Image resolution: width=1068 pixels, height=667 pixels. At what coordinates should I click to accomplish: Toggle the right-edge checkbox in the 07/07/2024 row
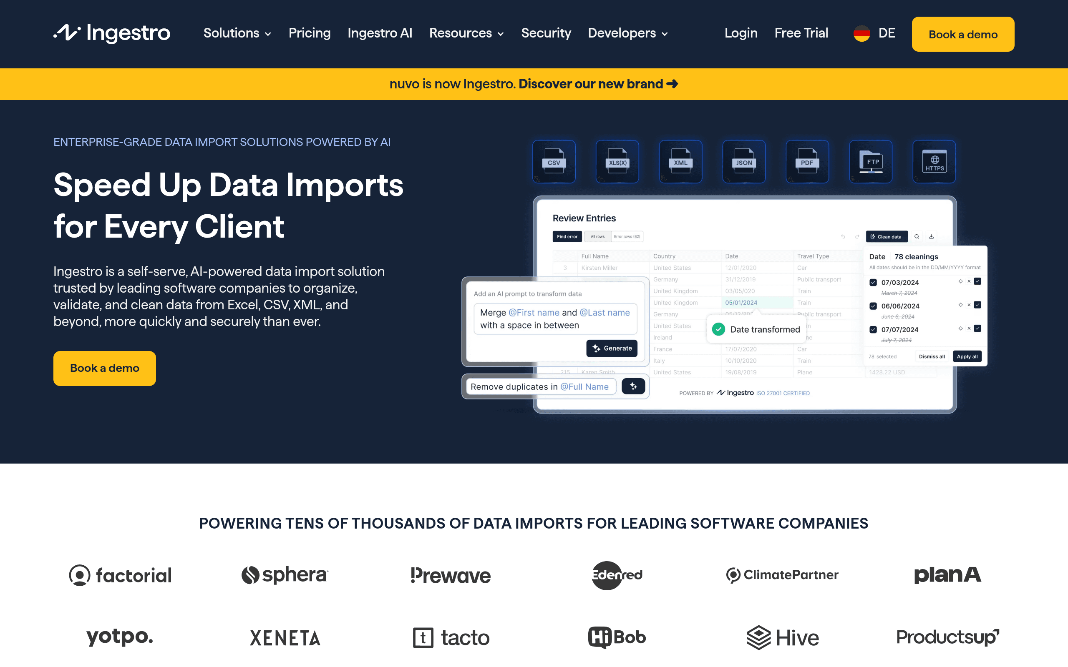[x=977, y=328]
